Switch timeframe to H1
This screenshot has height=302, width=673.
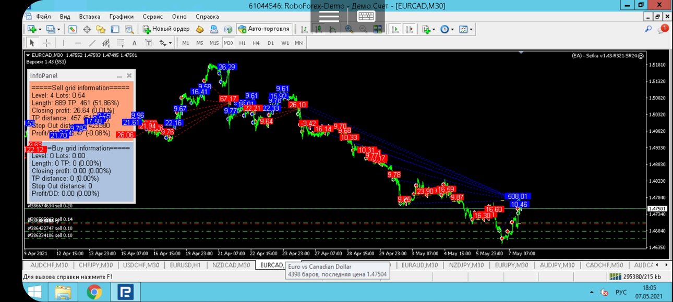pos(242,43)
